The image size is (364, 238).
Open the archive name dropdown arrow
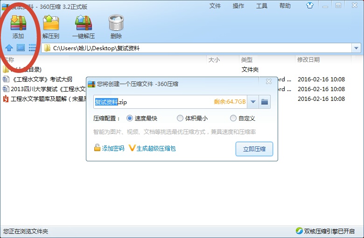click(x=253, y=102)
